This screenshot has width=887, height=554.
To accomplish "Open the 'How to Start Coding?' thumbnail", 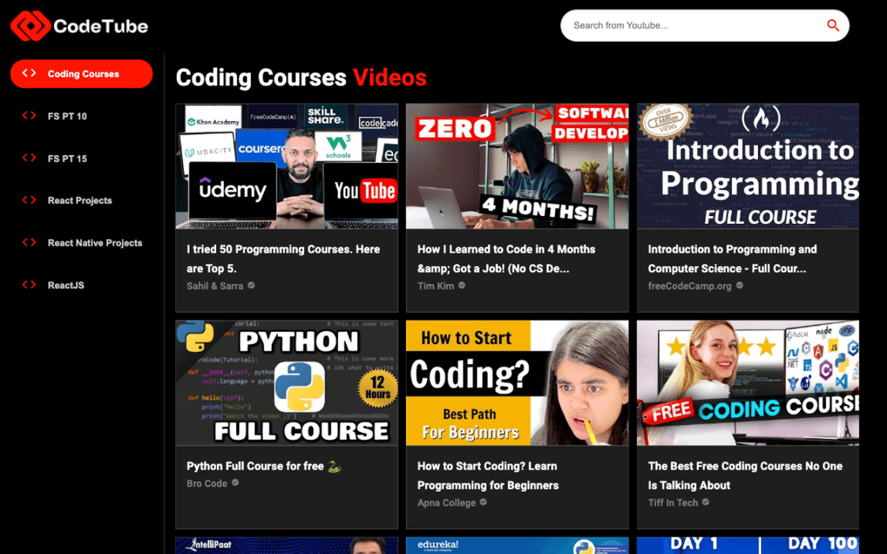I will click(x=517, y=383).
